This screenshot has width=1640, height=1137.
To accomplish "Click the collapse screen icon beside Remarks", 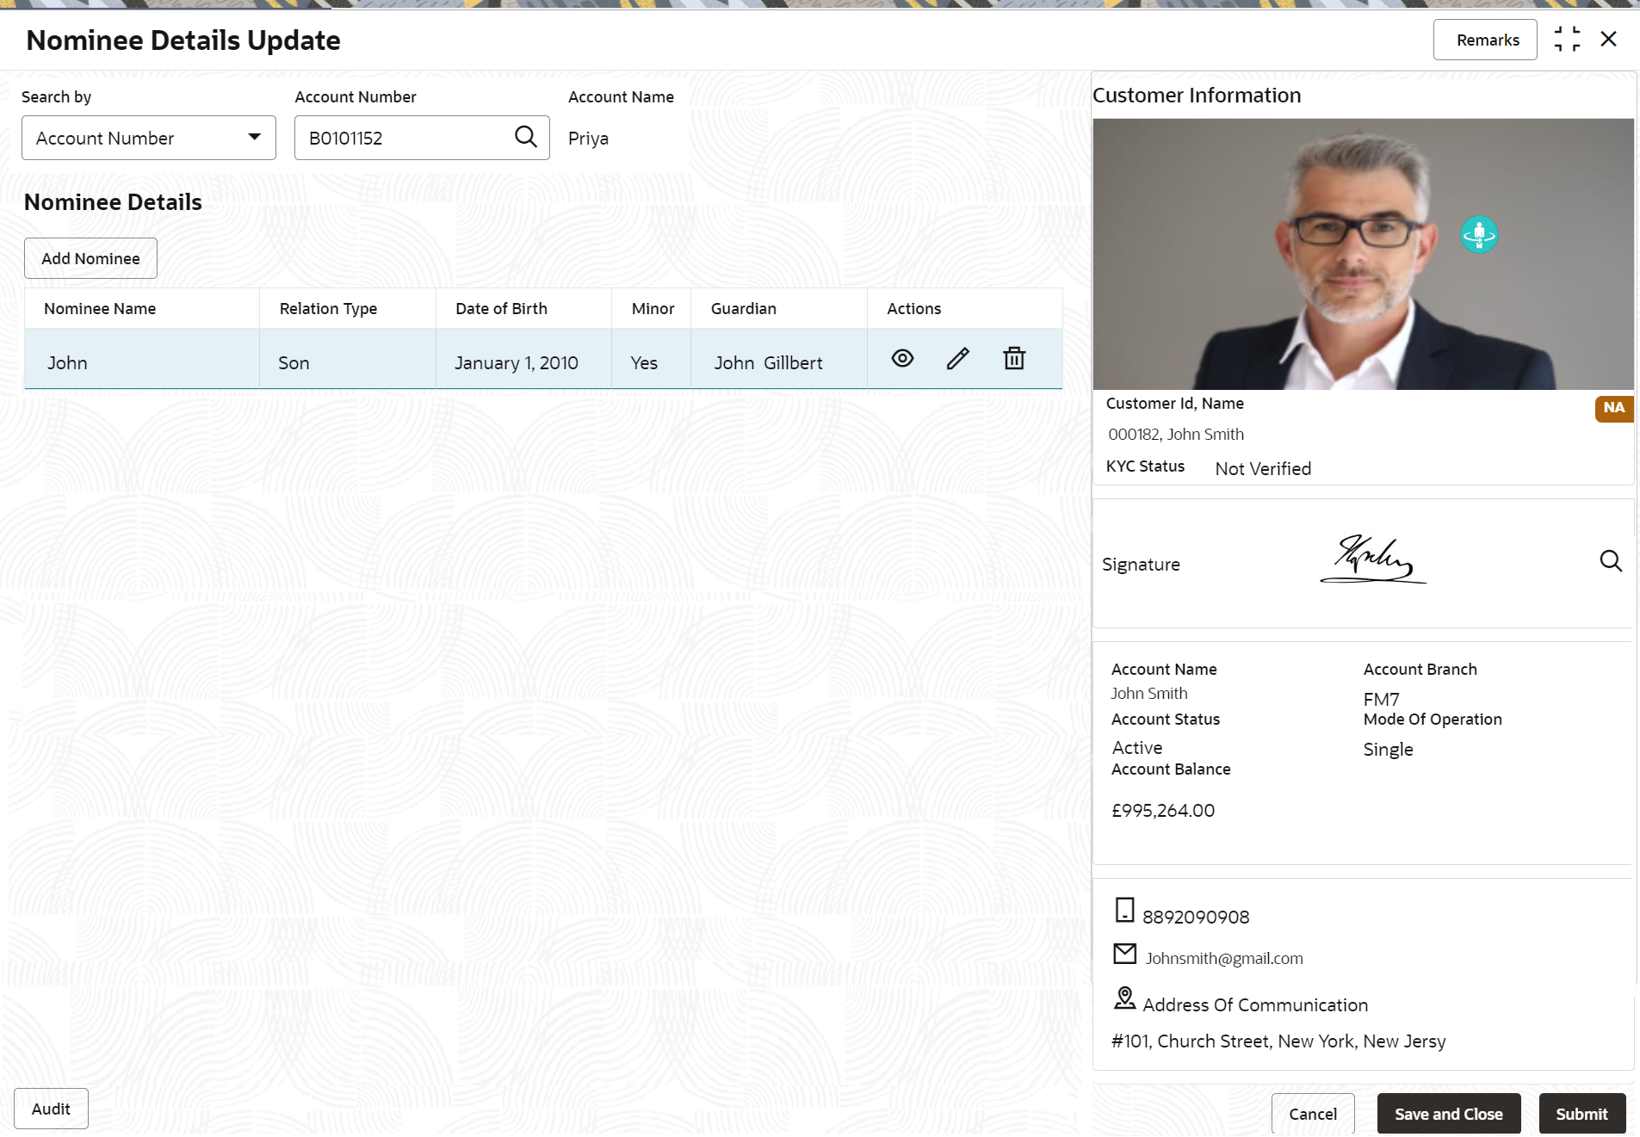I will point(1567,40).
